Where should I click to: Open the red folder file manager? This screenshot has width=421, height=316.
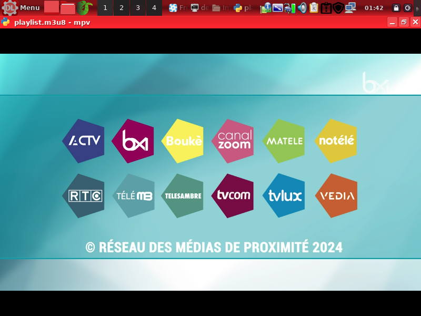68,8
